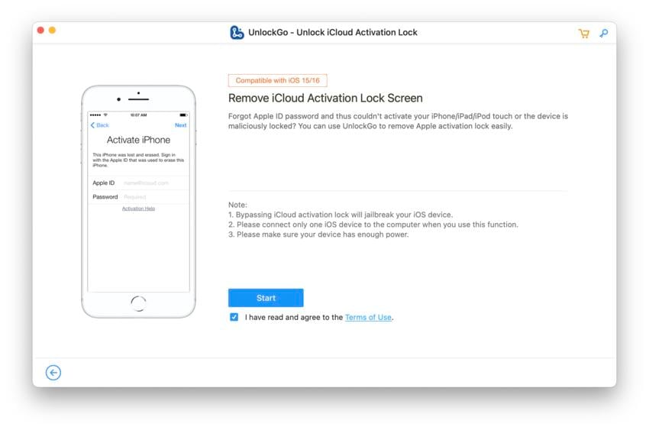This screenshot has height=430, width=649.
Task: Click the 'Remove iCloud Activation Lock Screen' heading
Action: 325,98
